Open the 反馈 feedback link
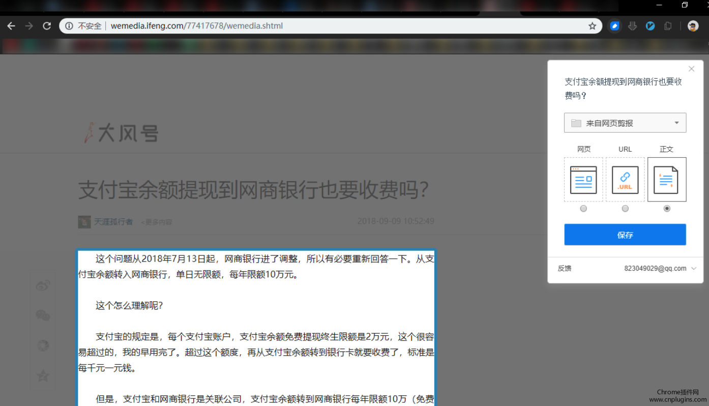This screenshot has width=709, height=406. (565, 268)
